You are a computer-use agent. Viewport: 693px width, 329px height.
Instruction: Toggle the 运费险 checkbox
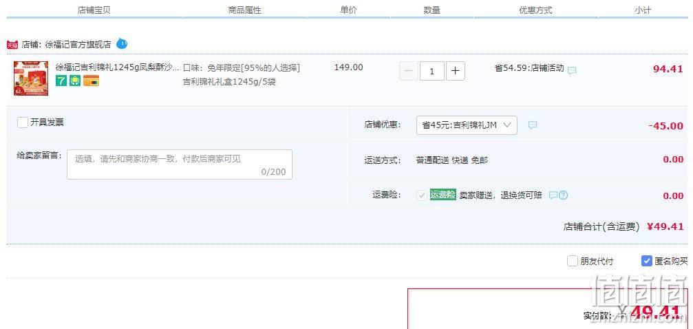coord(422,195)
